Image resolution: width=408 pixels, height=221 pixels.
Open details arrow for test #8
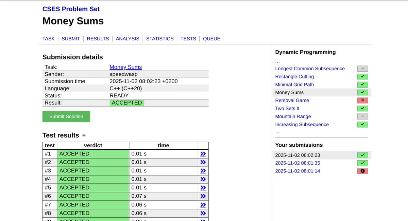(203, 213)
